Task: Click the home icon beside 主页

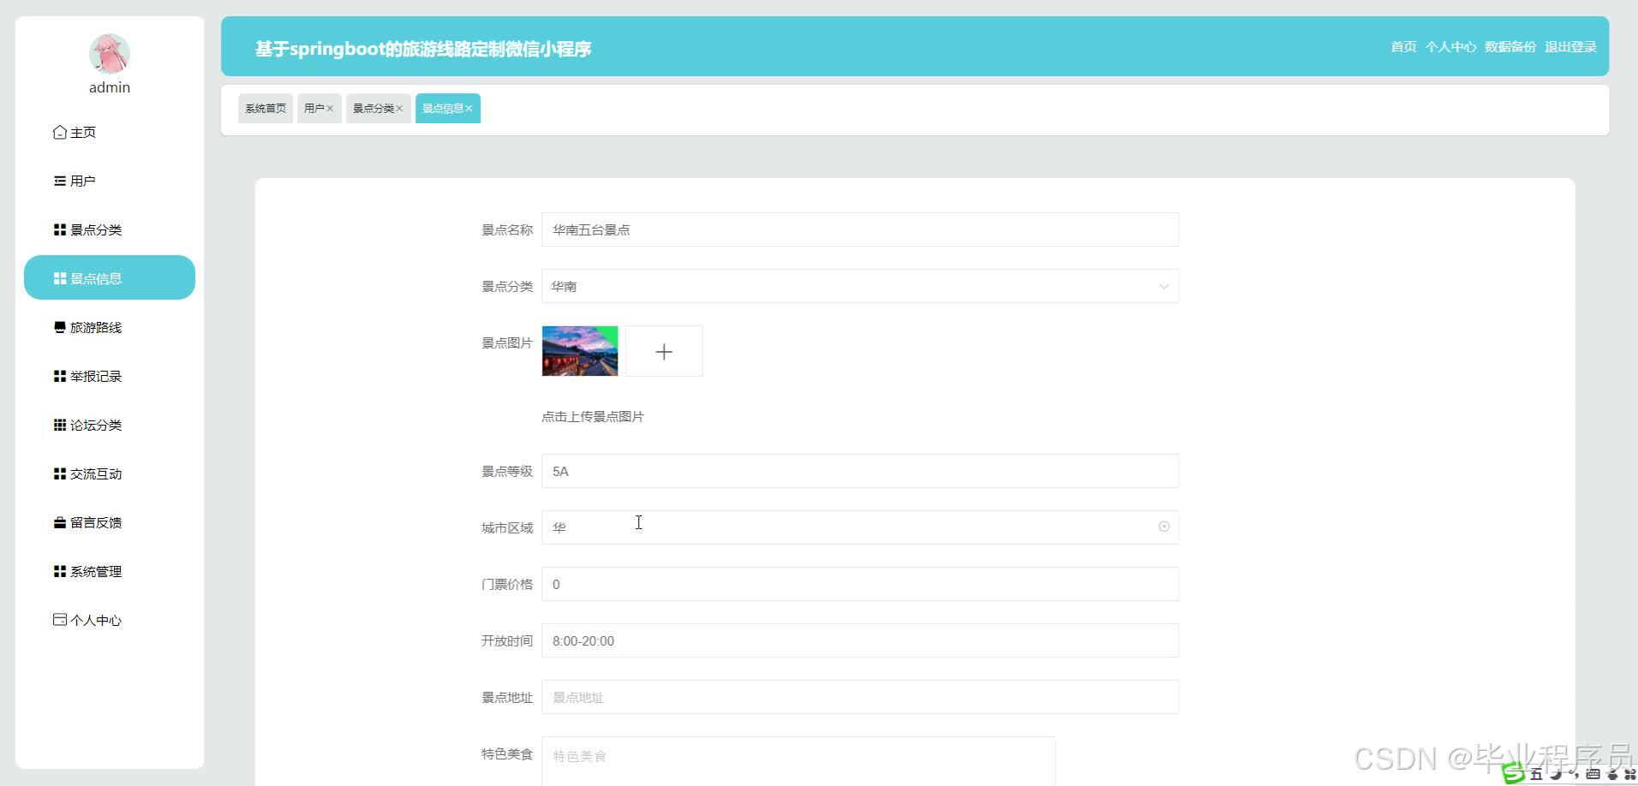Action: tap(60, 132)
